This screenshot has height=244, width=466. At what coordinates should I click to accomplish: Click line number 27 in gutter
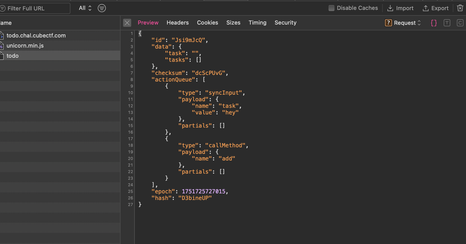pyautogui.click(x=130, y=205)
